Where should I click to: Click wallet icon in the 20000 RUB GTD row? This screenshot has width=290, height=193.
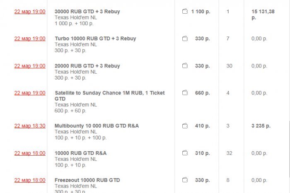[x=185, y=66]
